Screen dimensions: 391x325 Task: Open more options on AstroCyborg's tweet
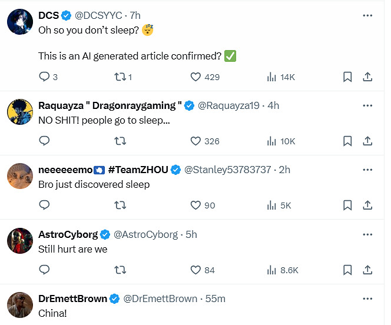(367, 234)
